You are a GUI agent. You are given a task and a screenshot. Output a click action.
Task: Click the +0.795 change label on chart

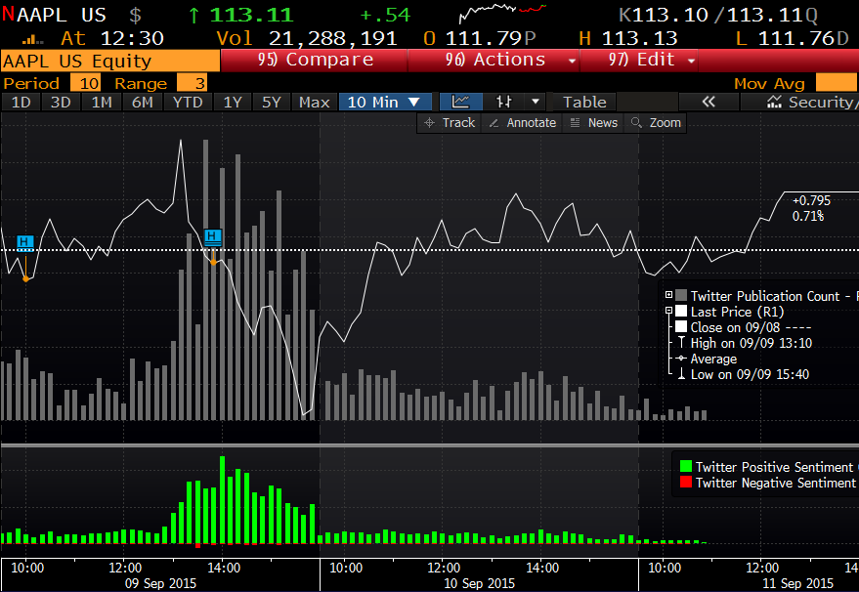(811, 200)
